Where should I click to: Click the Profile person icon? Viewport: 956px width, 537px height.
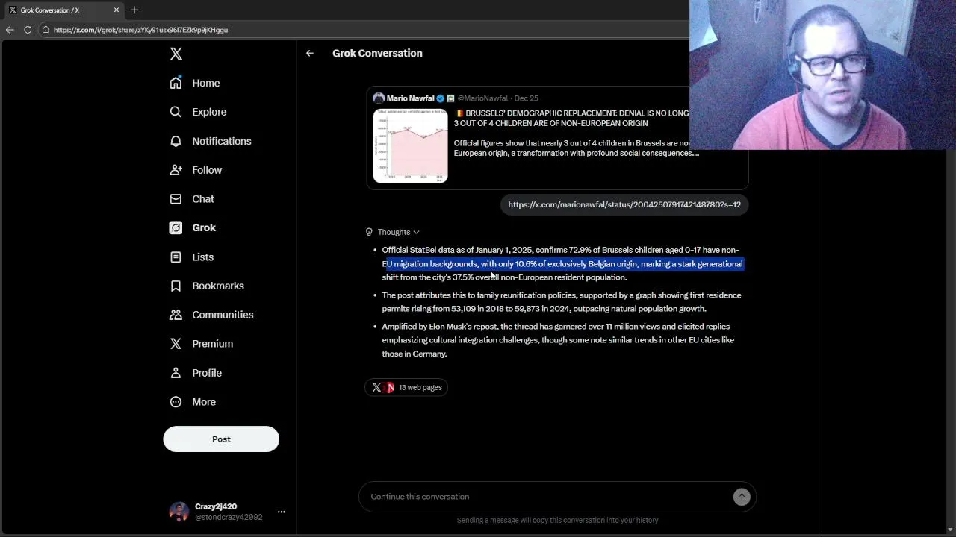coord(176,373)
